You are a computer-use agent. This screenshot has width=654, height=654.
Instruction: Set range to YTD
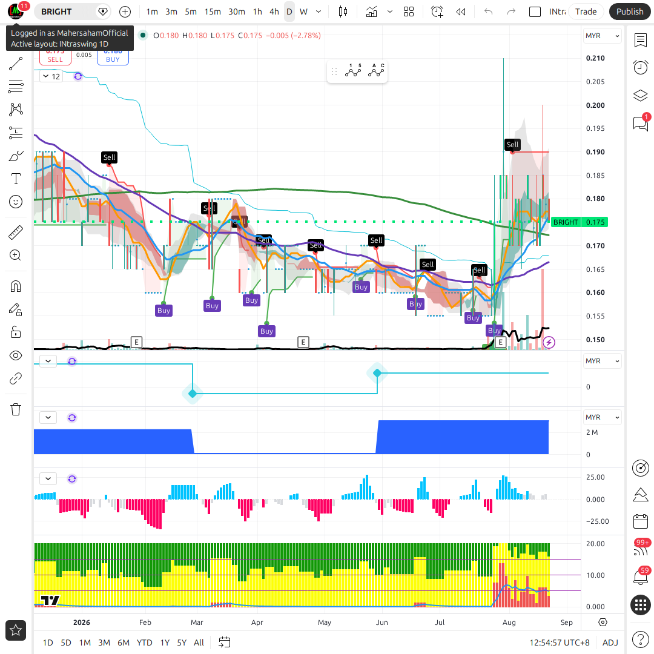[x=144, y=642]
